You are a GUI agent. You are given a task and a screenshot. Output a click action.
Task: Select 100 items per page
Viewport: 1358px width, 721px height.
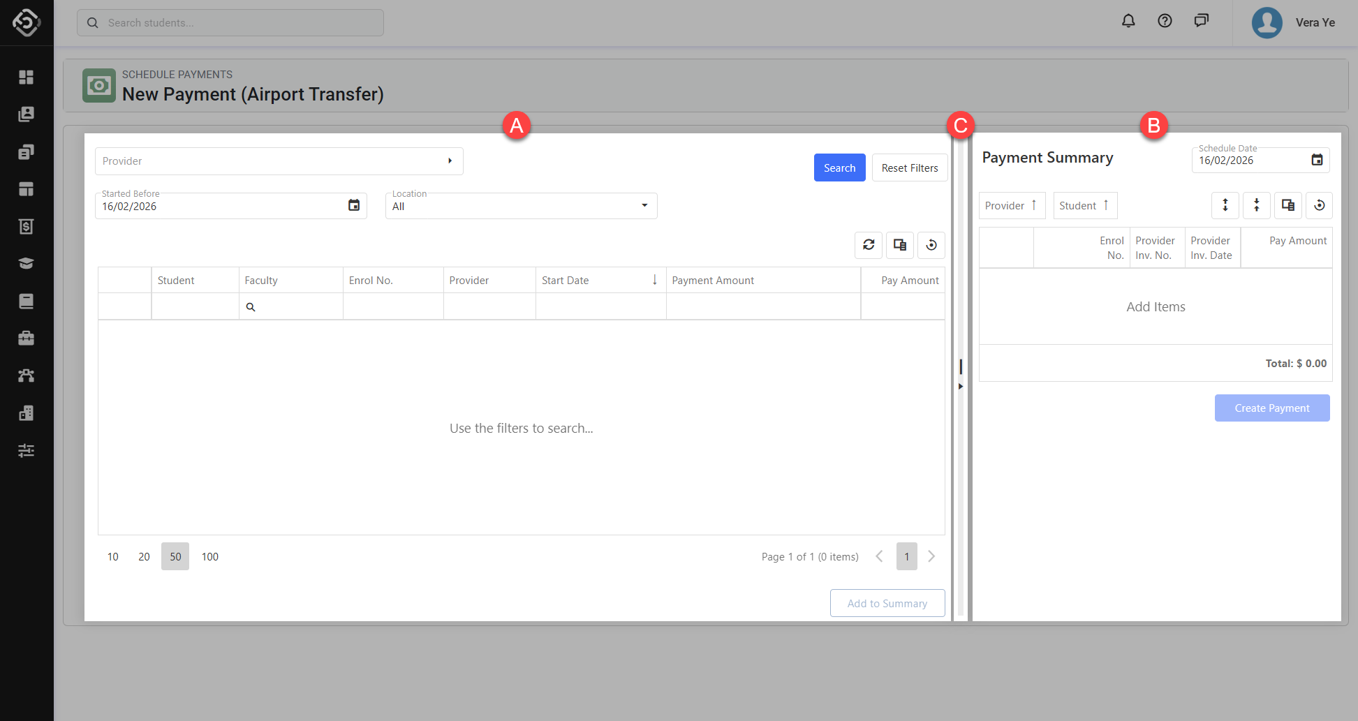(x=210, y=556)
